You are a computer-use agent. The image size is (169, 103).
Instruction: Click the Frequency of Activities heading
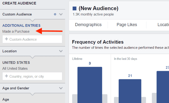98,42
